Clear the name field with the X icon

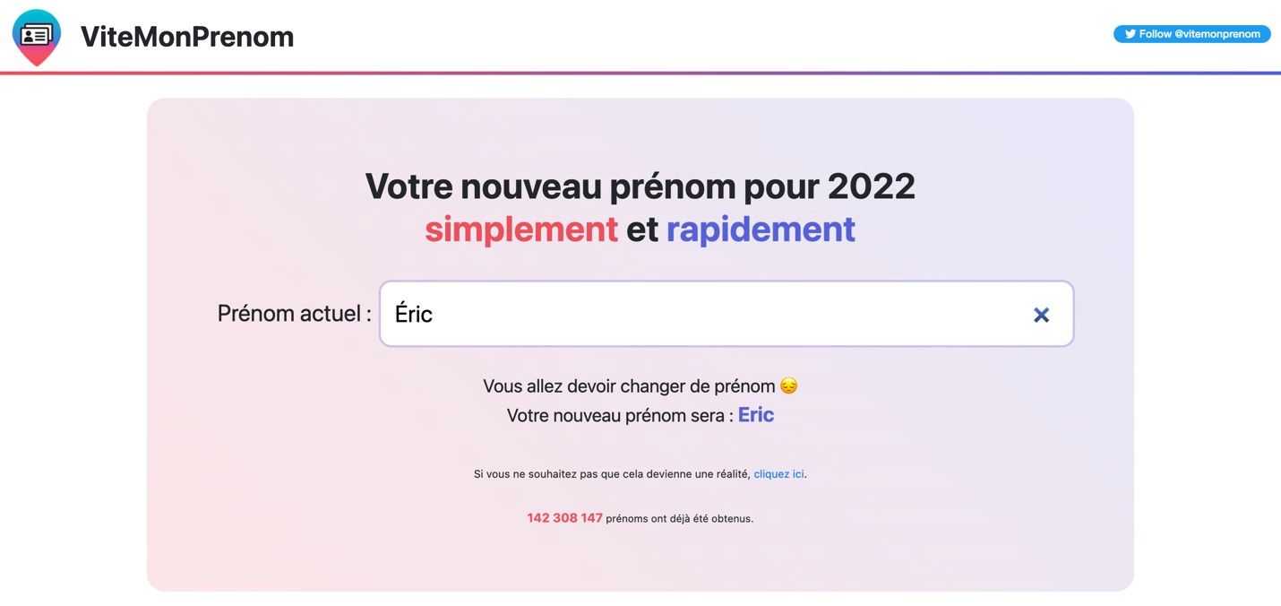(1041, 315)
